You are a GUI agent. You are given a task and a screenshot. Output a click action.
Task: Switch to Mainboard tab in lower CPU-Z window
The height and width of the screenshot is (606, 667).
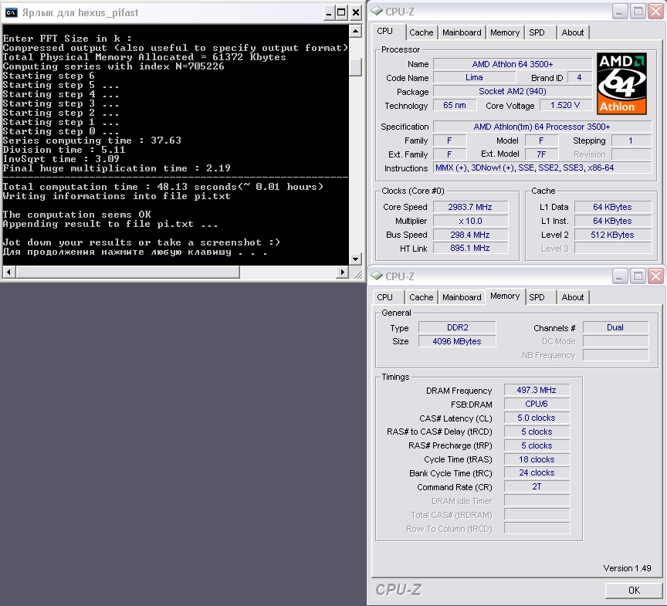pos(462,297)
